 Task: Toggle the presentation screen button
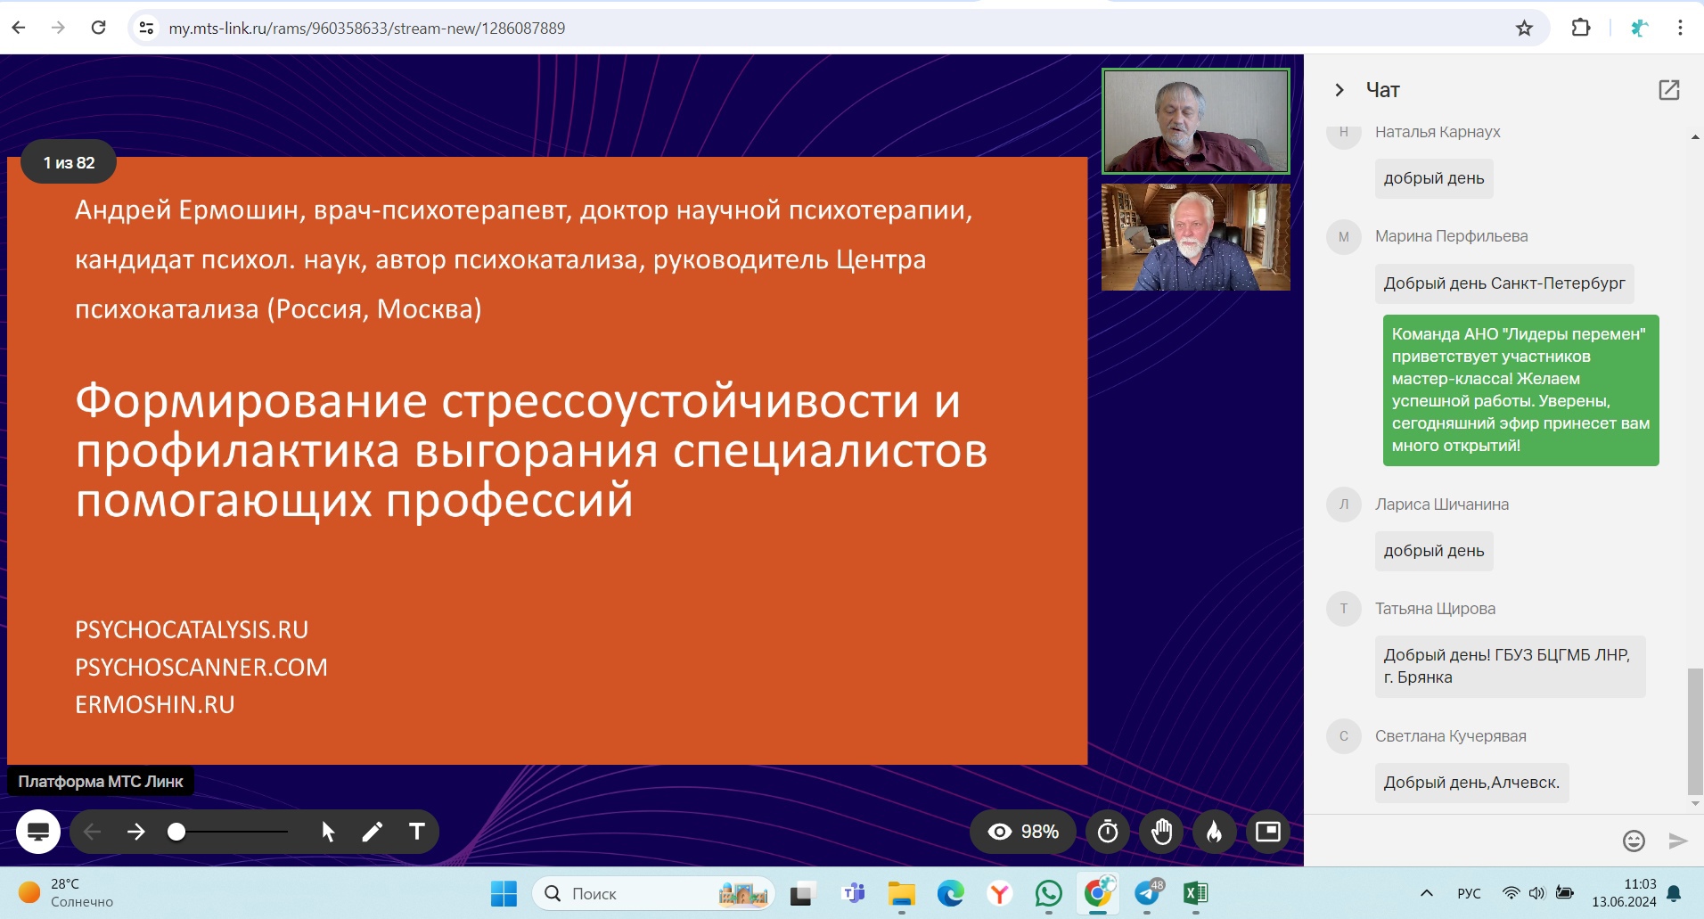tap(38, 832)
